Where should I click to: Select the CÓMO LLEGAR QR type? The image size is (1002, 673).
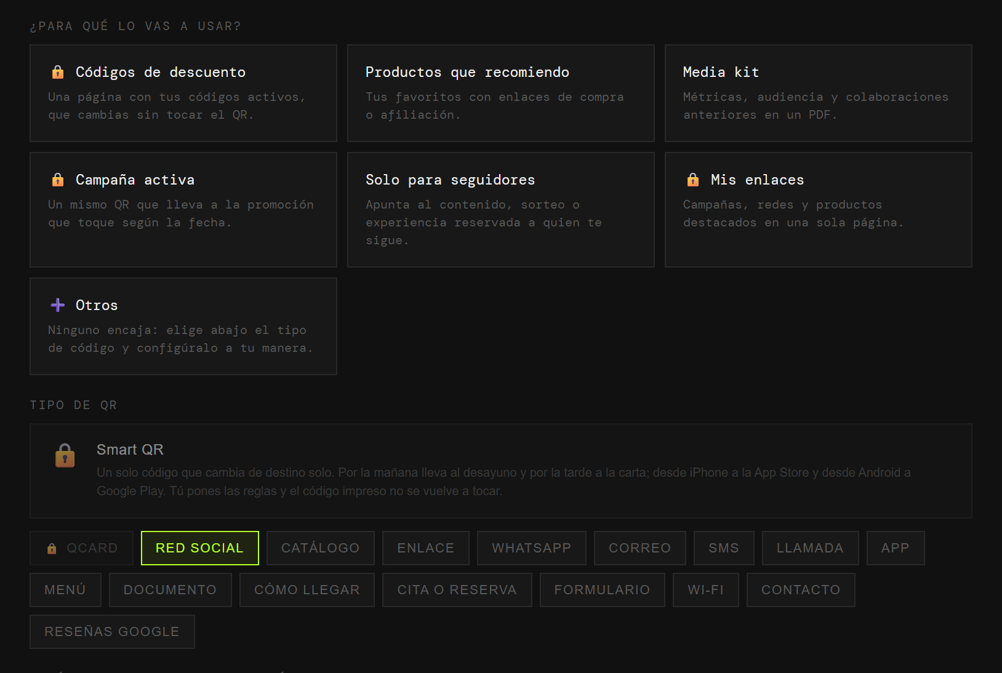pyautogui.click(x=307, y=590)
